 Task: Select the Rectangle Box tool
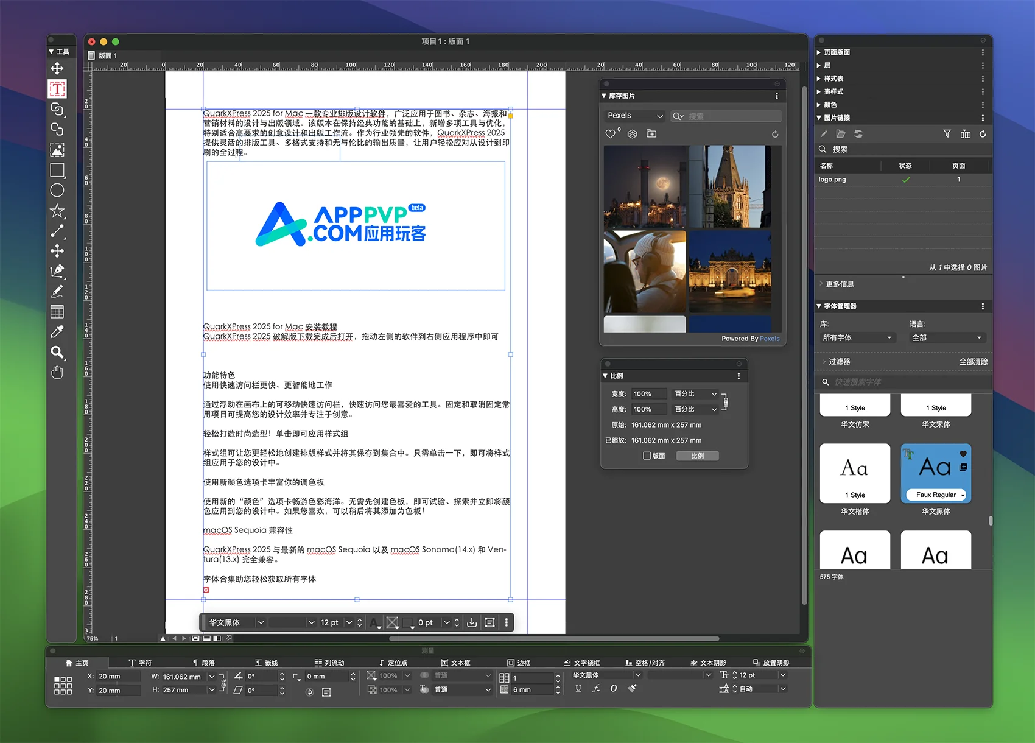click(57, 170)
